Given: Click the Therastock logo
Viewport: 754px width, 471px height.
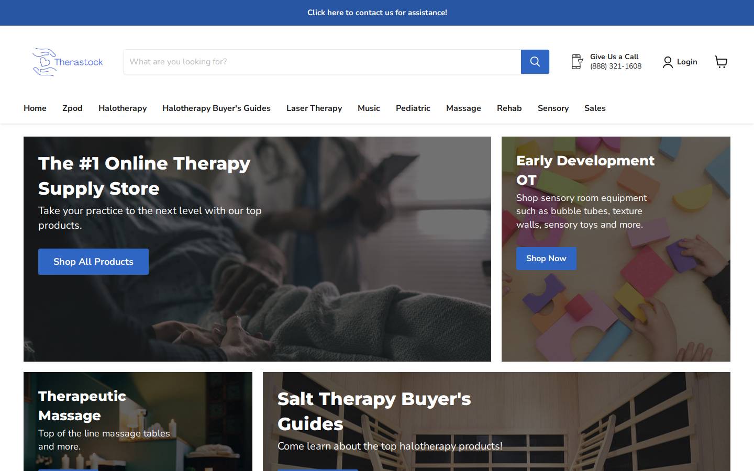Looking at the screenshot, I should coord(68,62).
